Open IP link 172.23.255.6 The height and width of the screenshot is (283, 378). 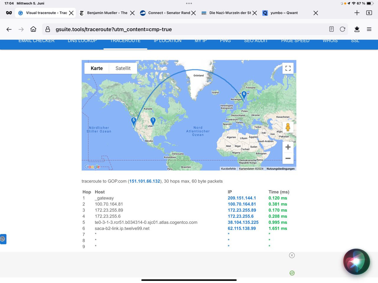coord(241,216)
